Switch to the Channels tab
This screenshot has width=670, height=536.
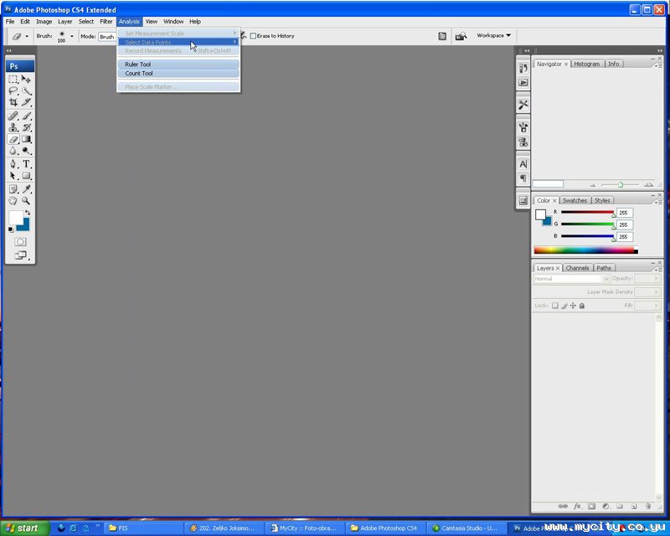click(x=577, y=268)
